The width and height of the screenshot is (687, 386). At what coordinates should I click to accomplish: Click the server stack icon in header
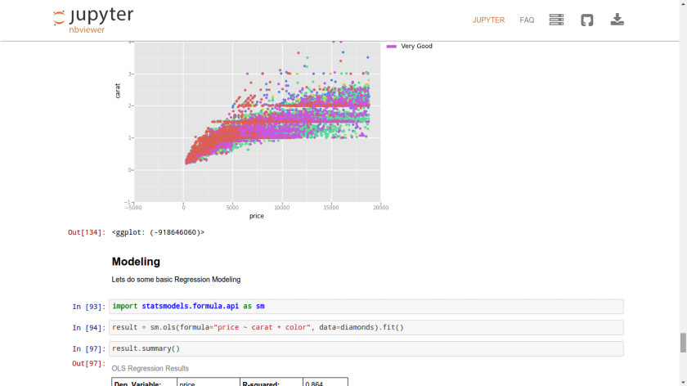pyautogui.click(x=556, y=20)
